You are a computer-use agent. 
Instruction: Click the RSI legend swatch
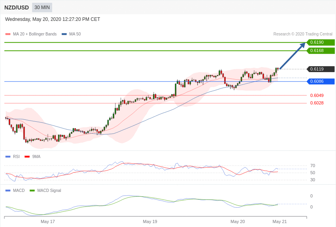[8, 156]
